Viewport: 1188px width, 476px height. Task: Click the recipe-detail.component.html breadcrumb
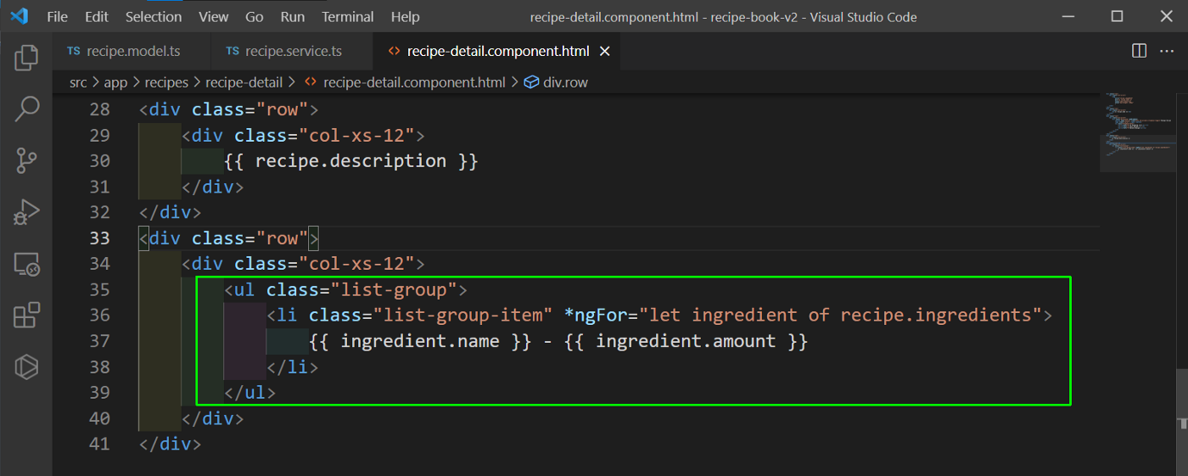(405, 82)
